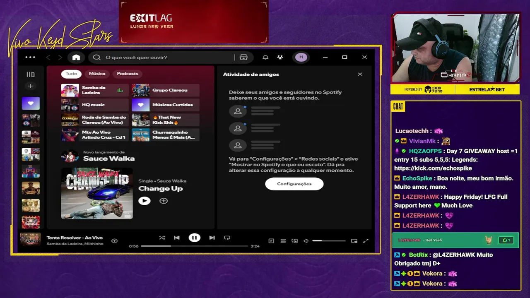Open the three-dots Spotify menu
The image size is (530, 298).
pos(30,57)
